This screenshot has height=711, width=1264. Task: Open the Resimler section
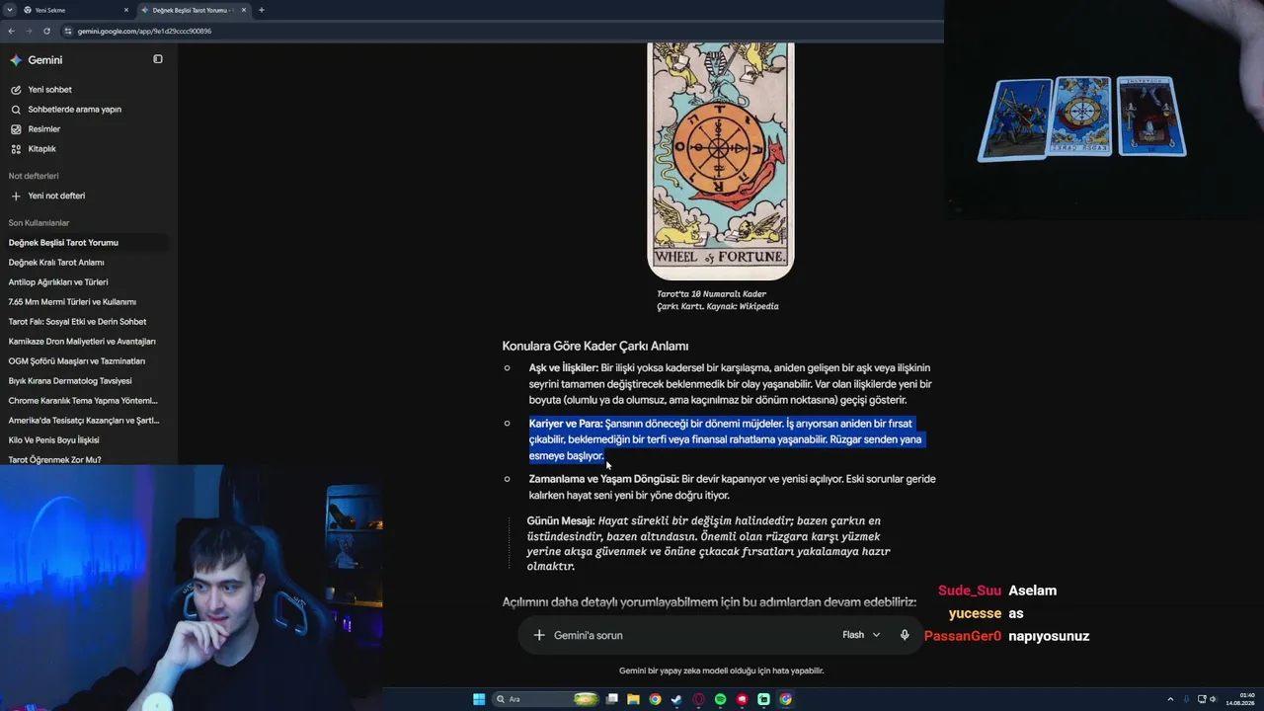pos(36,129)
